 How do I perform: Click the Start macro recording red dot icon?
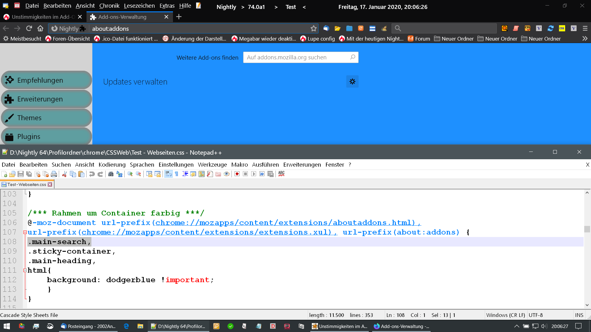click(237, 174)
